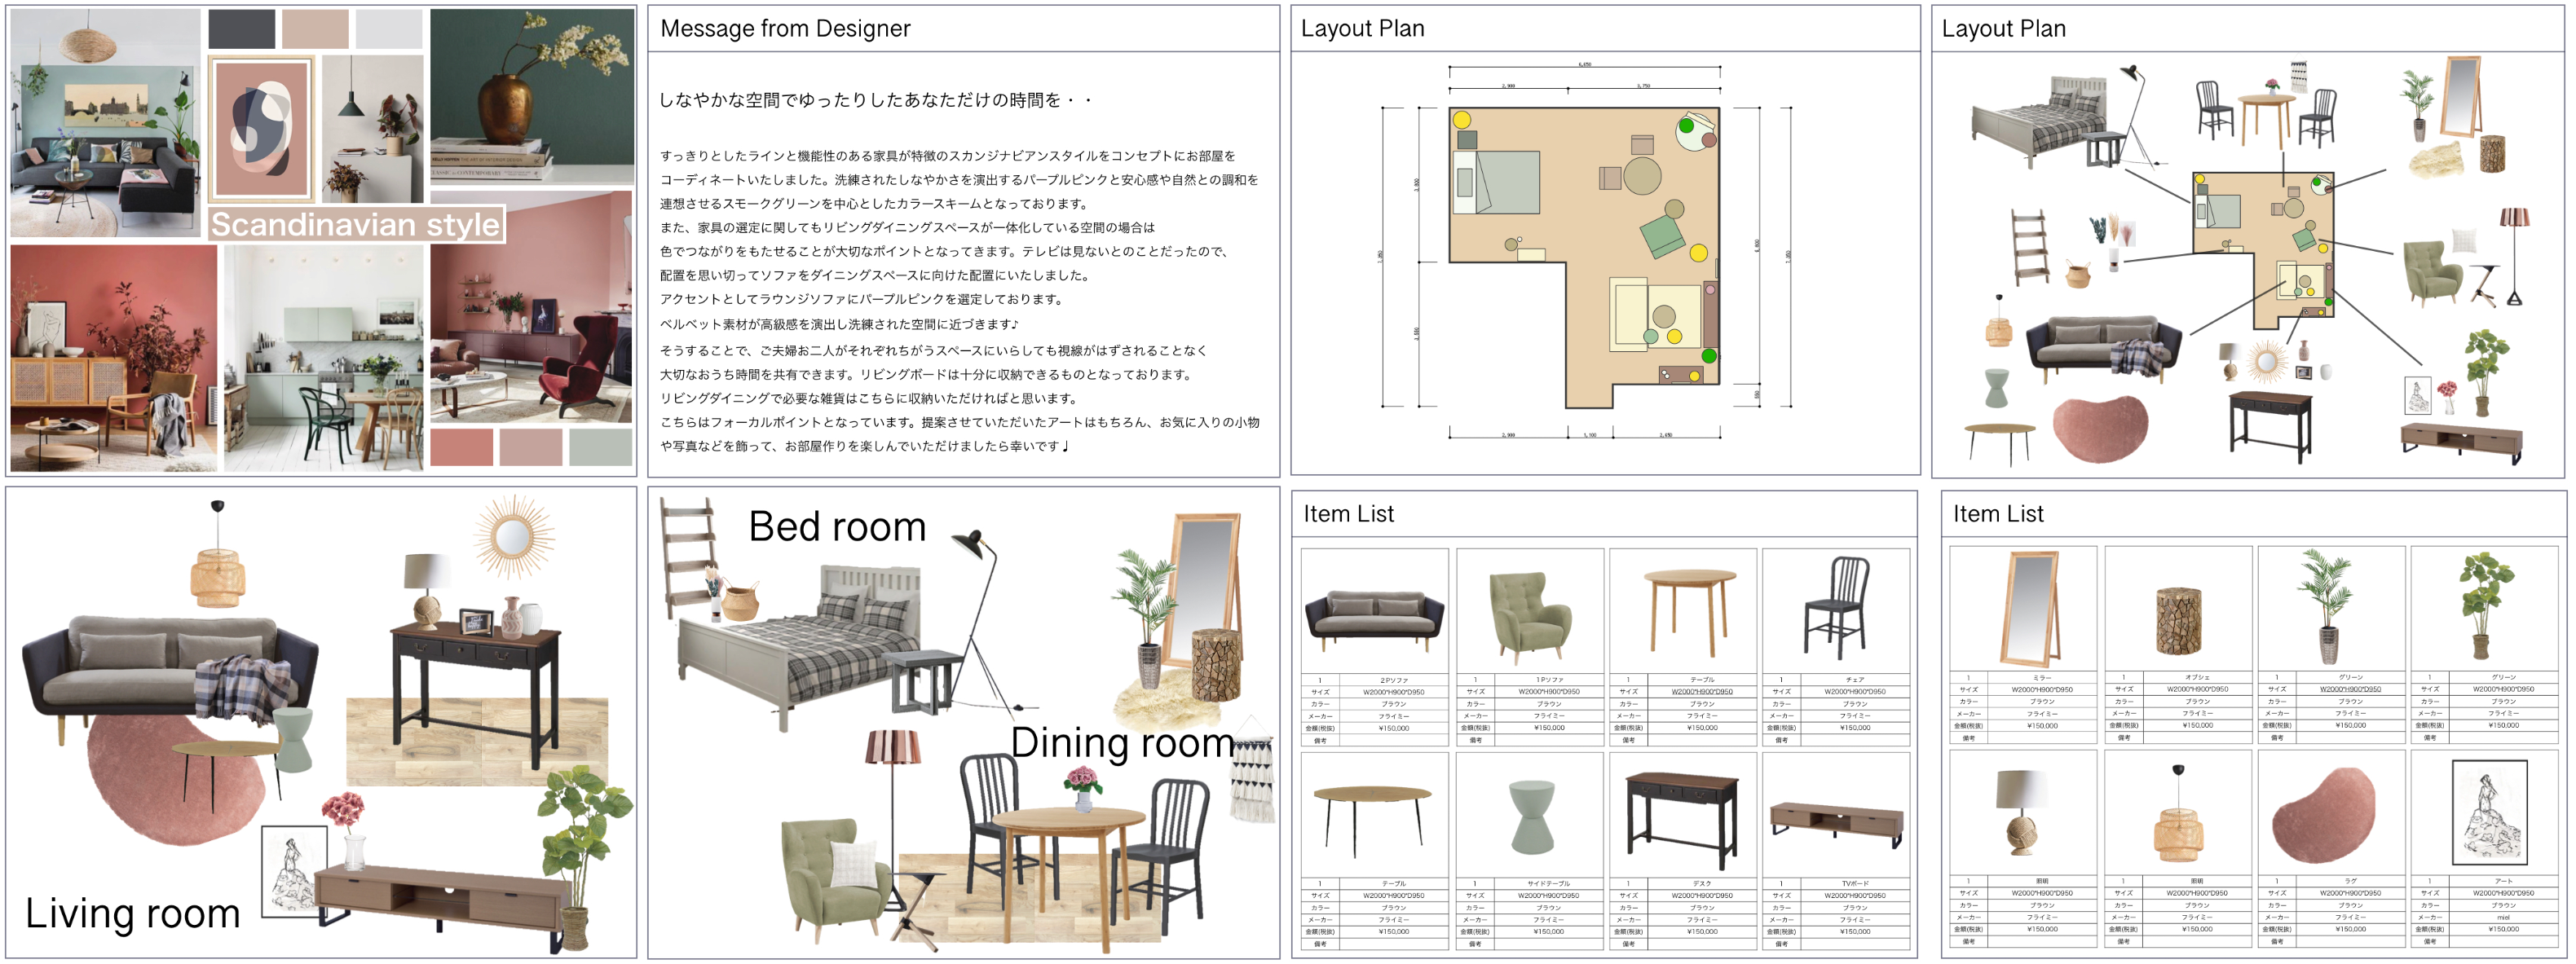Screen dimensions: 2576x964
Task: Click the abstract framed art on moodboard
Action: (x=261, y=128)
